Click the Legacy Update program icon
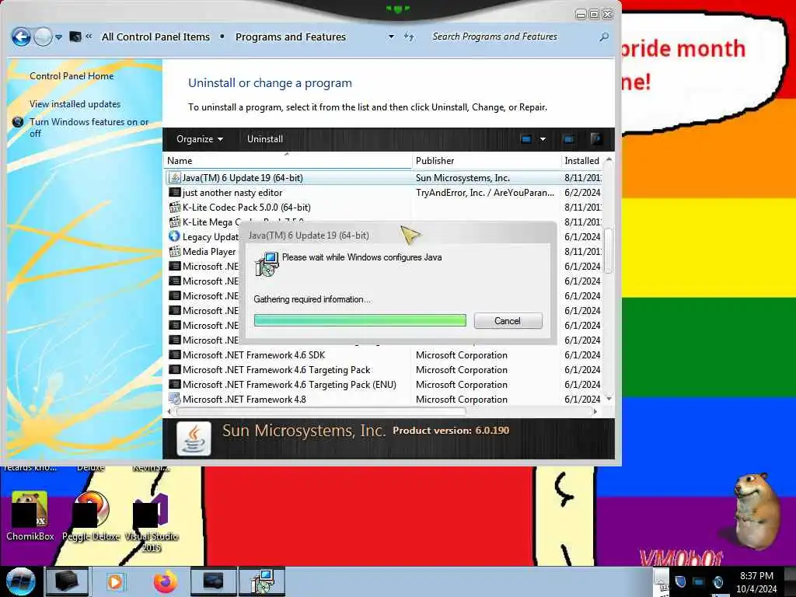This screenshot has width=796, height=597. pos(174,236)
